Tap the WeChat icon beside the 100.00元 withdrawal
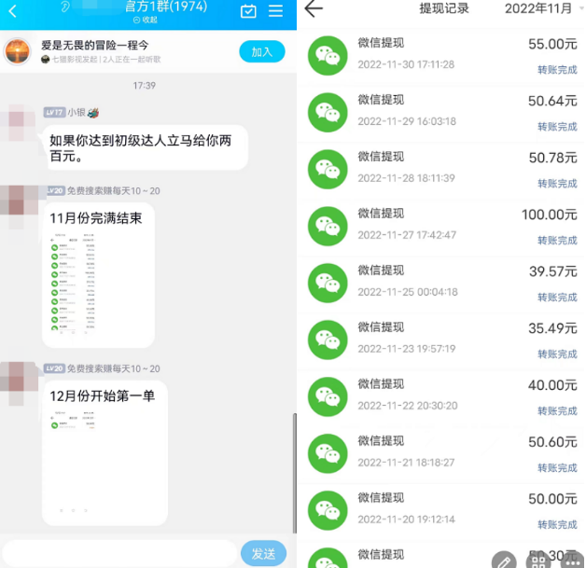Screen dimensions: 586x568 327,224
